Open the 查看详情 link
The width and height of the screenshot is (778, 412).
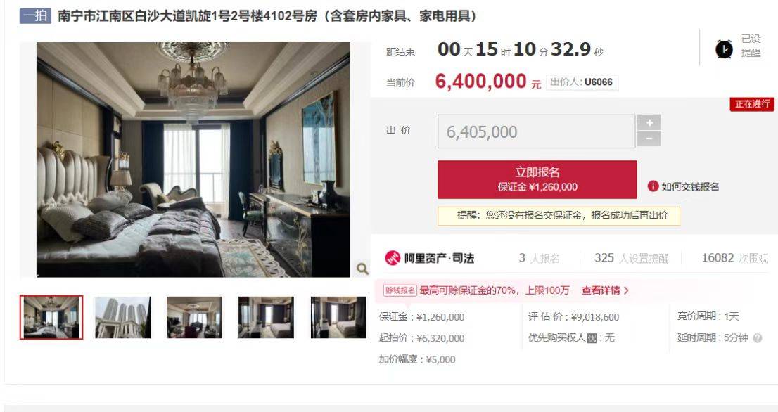point(605,290)
